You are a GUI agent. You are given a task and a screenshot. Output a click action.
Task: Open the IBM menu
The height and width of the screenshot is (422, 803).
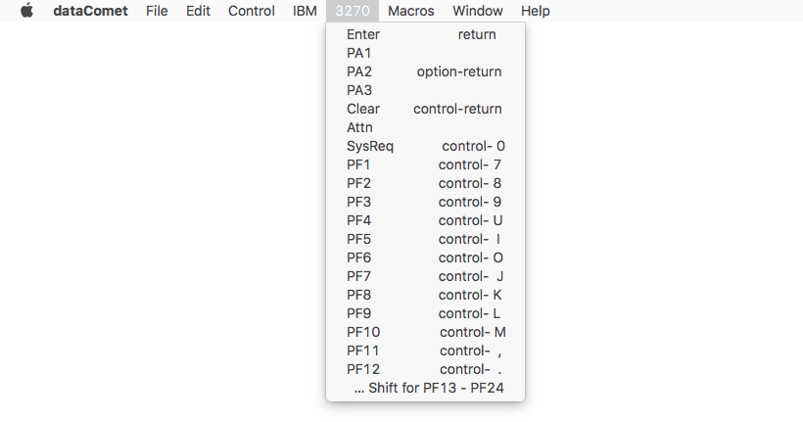[x=305, y=11]
